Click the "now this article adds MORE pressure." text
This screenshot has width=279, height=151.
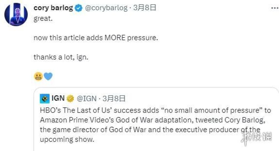pos(96,37)
